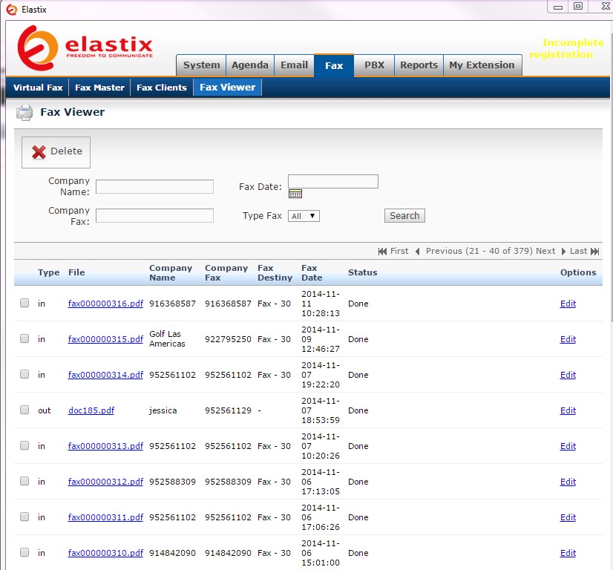Click Edit for Golf Las Americas row
This screenshot has height=570, width=613.
pos(568,339)
